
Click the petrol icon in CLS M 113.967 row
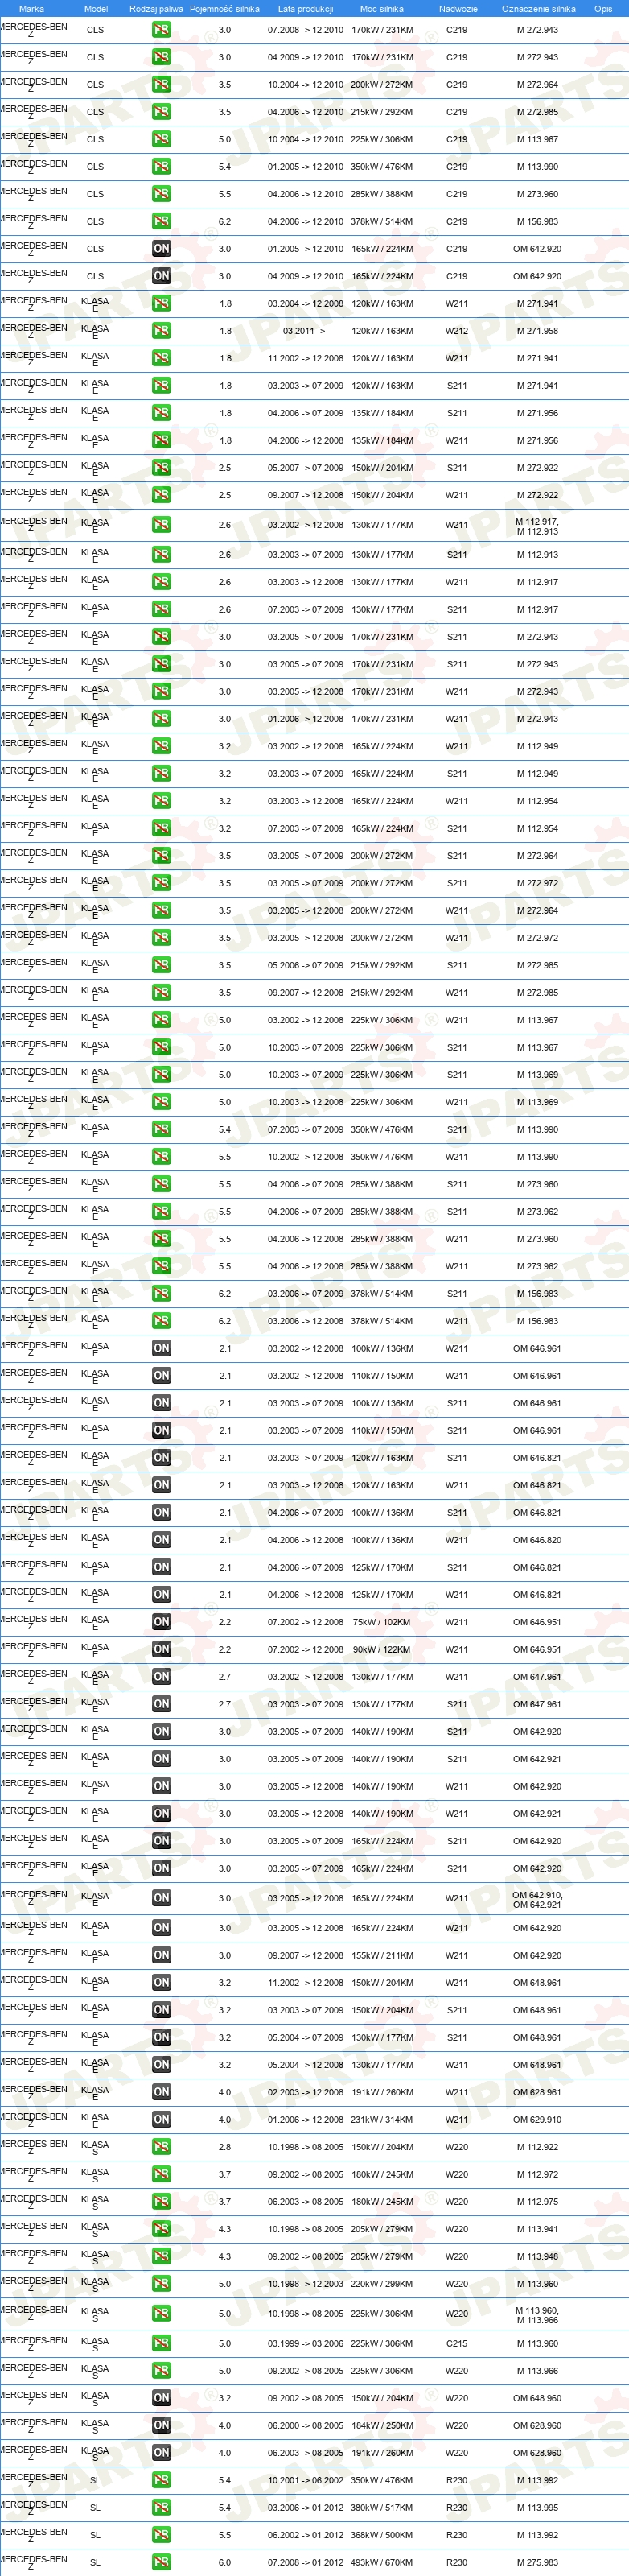tap(161, 140)
